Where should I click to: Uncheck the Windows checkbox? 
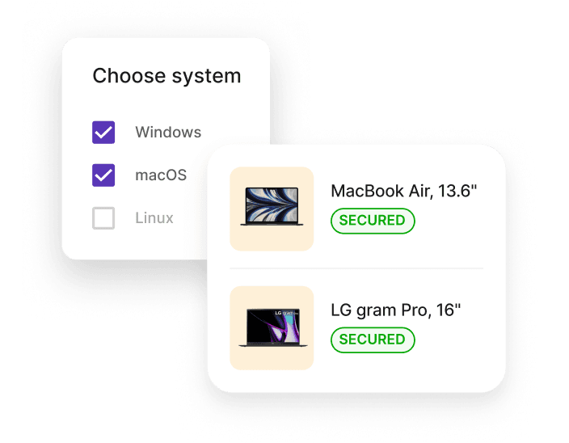(103, 133)
